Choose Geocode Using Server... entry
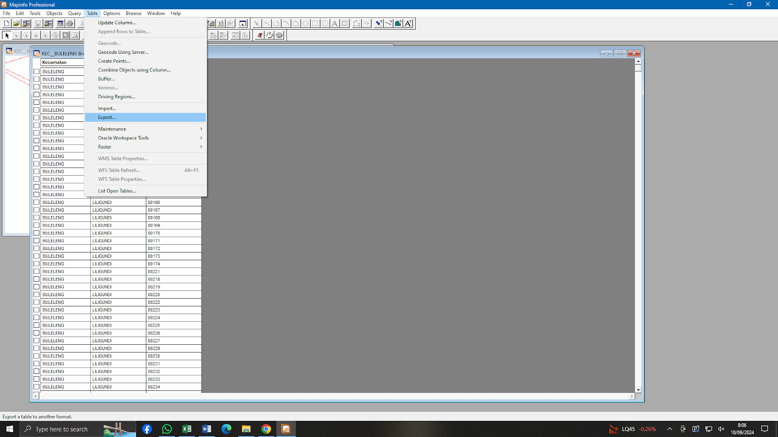 point(145,52)
